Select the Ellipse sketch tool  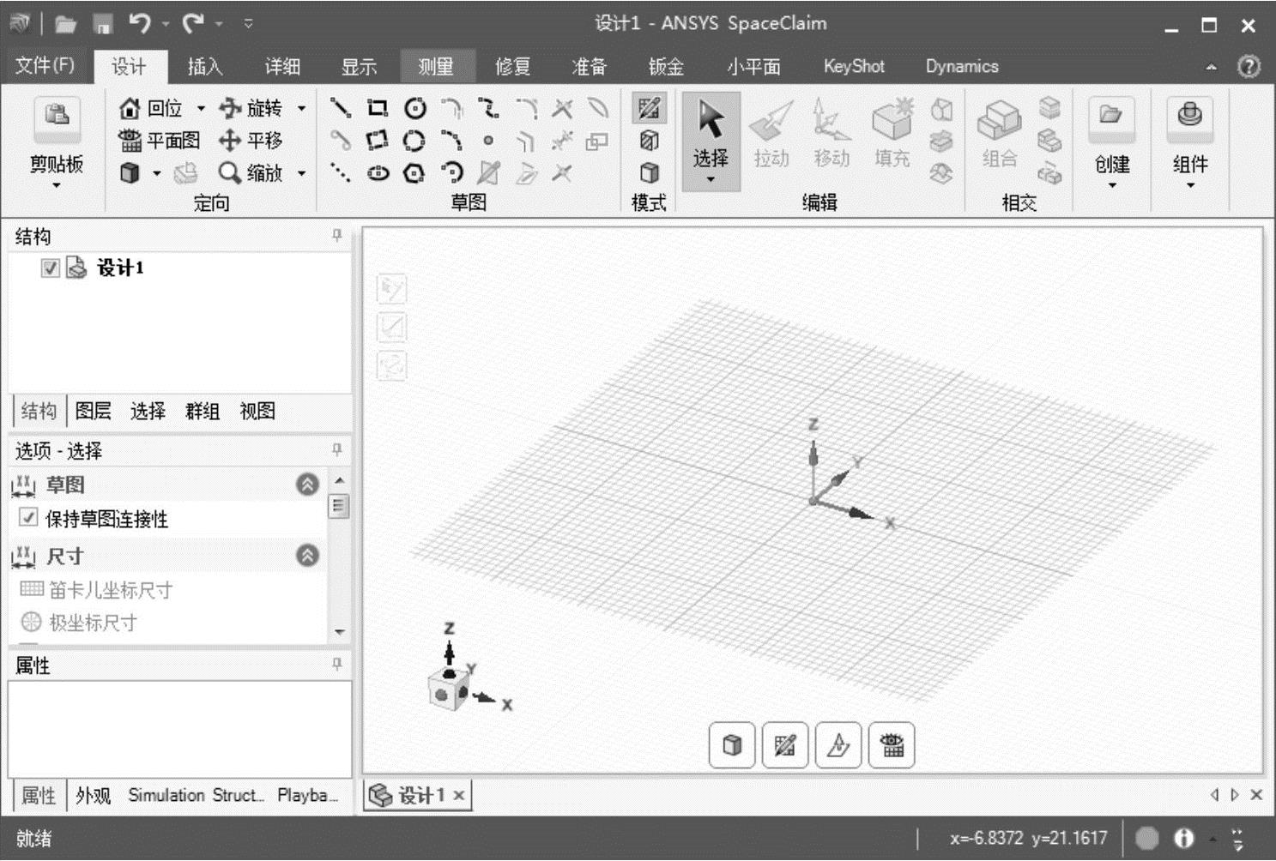pos(378,173)
